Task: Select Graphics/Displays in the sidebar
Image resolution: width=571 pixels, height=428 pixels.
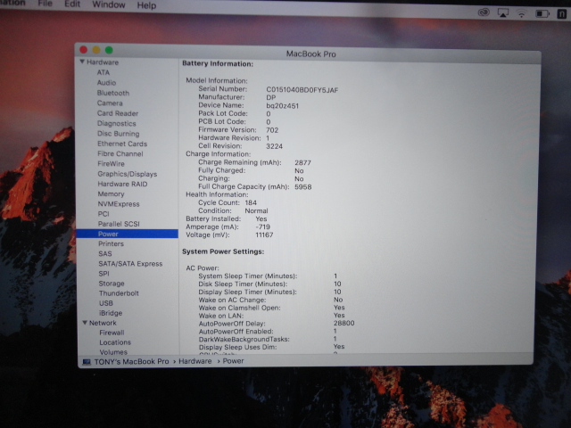Action: coord(128,174)
